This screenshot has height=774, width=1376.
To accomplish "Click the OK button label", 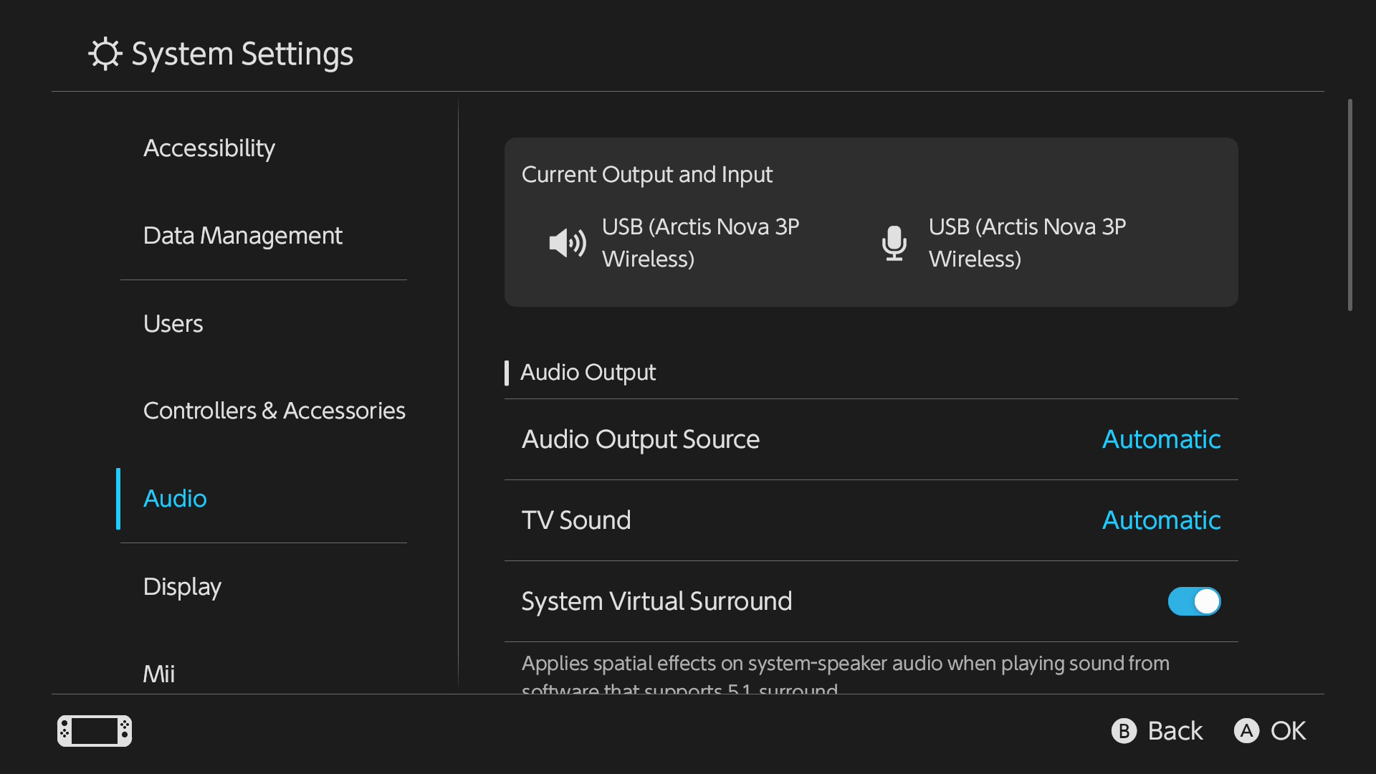I will point(1288,731).
